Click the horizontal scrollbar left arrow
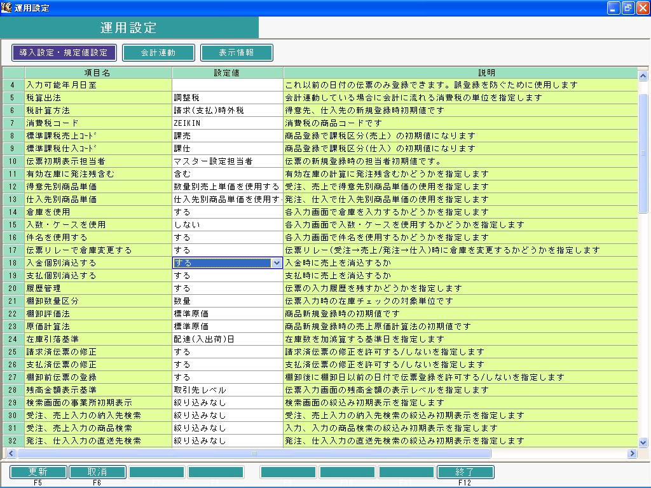 click(x=11, y=453)
